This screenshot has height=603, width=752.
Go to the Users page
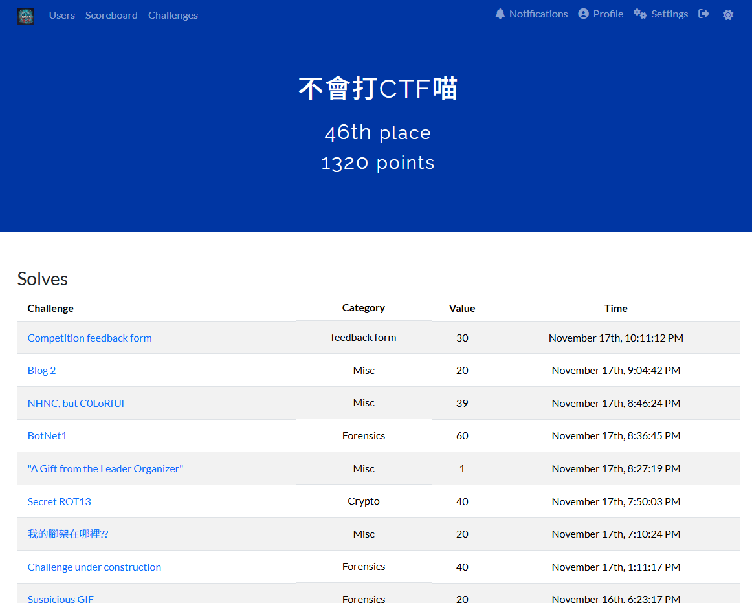62,16
